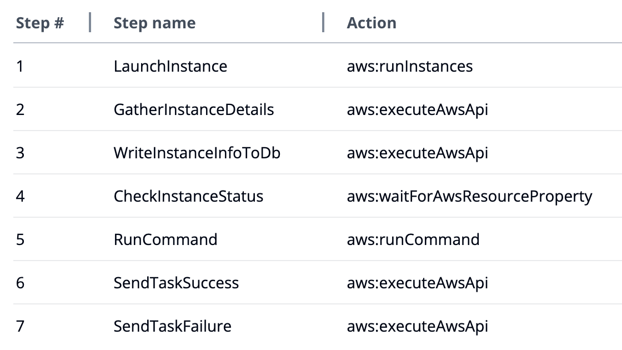Image resolution: width=622 pixels, height=350 pixels.
Task: Select the SendTaskFailure step name
Action: 172,327
